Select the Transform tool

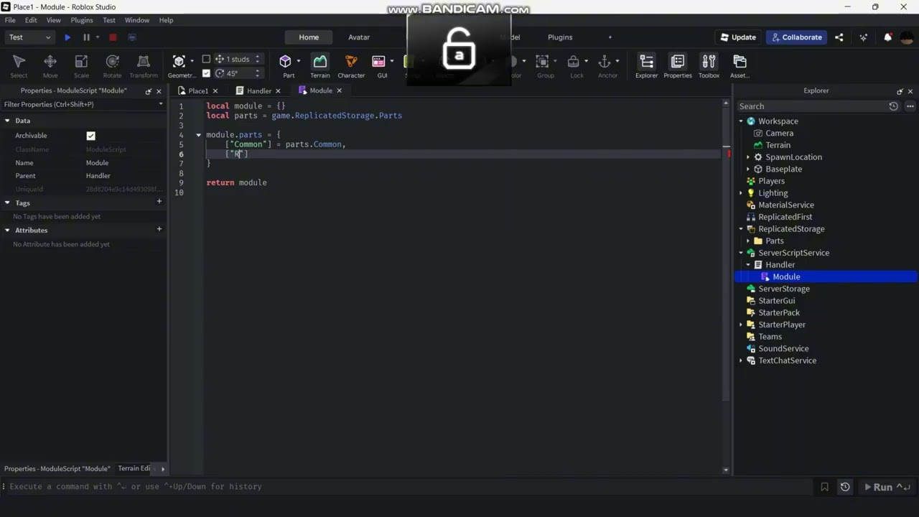pyautogui.click(x=144, y=65)
